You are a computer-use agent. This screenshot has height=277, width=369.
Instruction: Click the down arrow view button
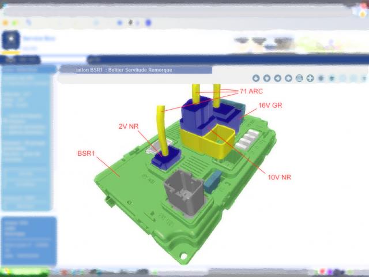point(266,78)
